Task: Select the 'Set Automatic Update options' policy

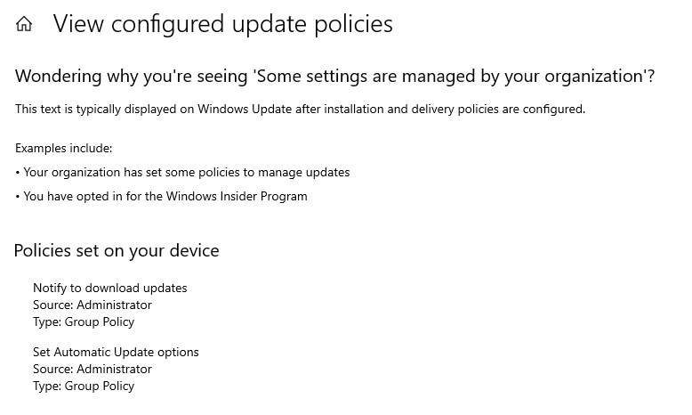Action: [116, 353]
